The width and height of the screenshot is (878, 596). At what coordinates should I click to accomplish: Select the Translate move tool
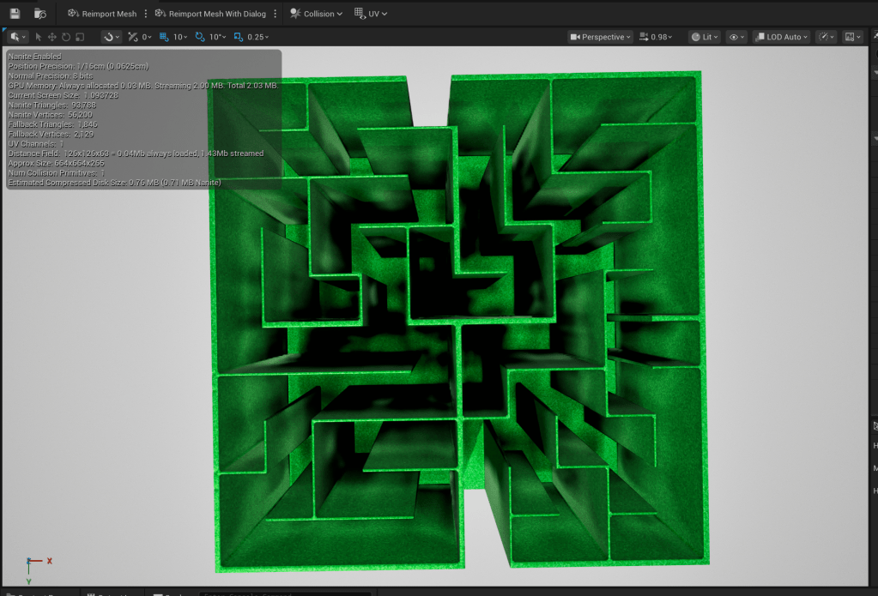(52, 37)
